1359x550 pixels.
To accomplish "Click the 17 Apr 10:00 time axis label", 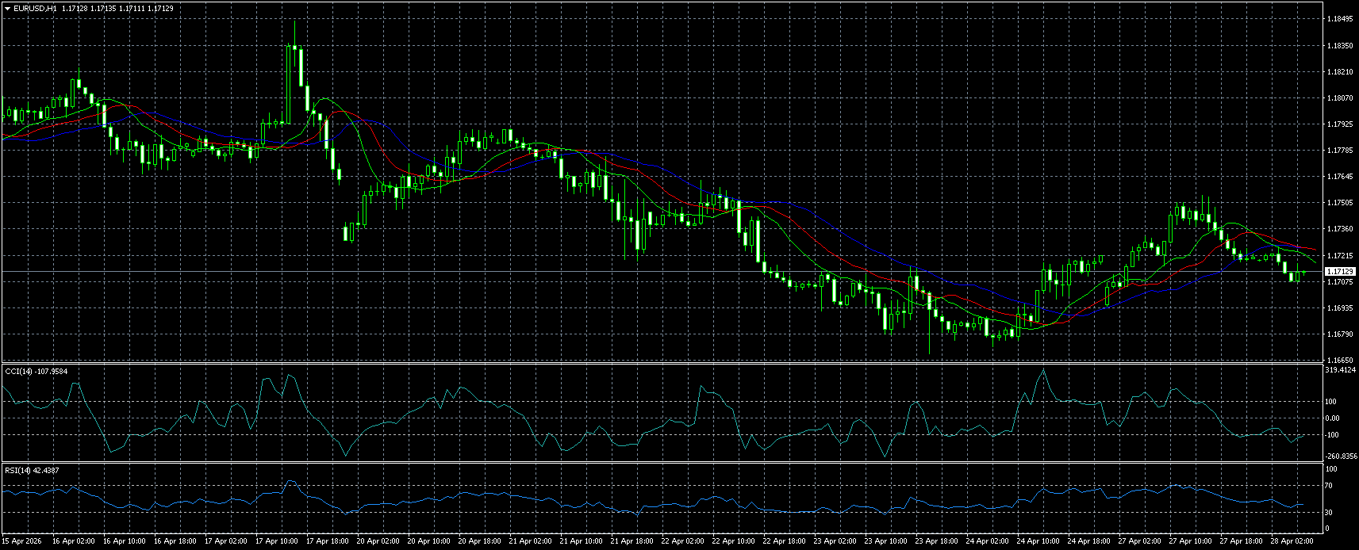I will (277, 541).
